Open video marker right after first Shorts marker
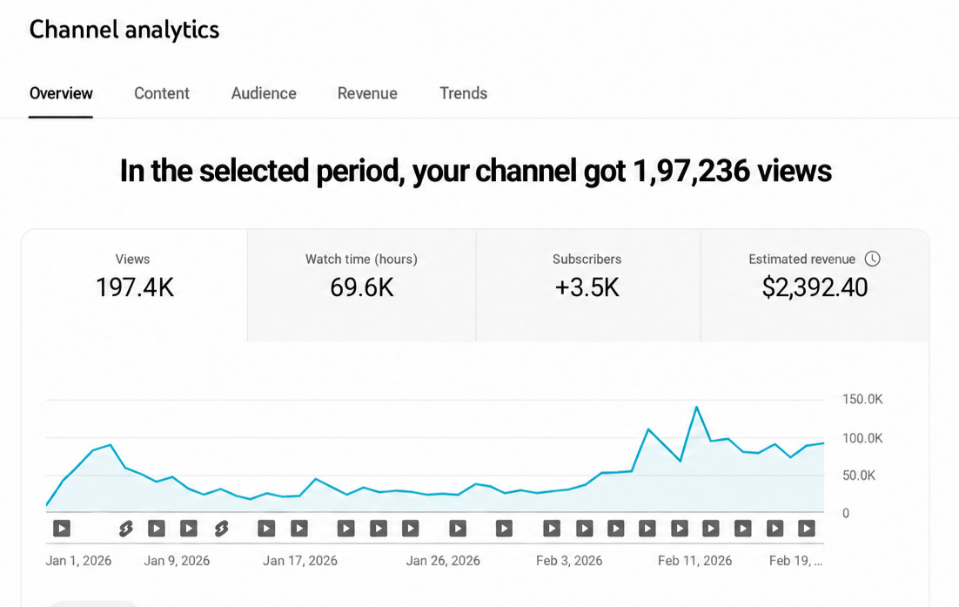Image resolution: width=959 pixels, height=607 pixels. 157,528
